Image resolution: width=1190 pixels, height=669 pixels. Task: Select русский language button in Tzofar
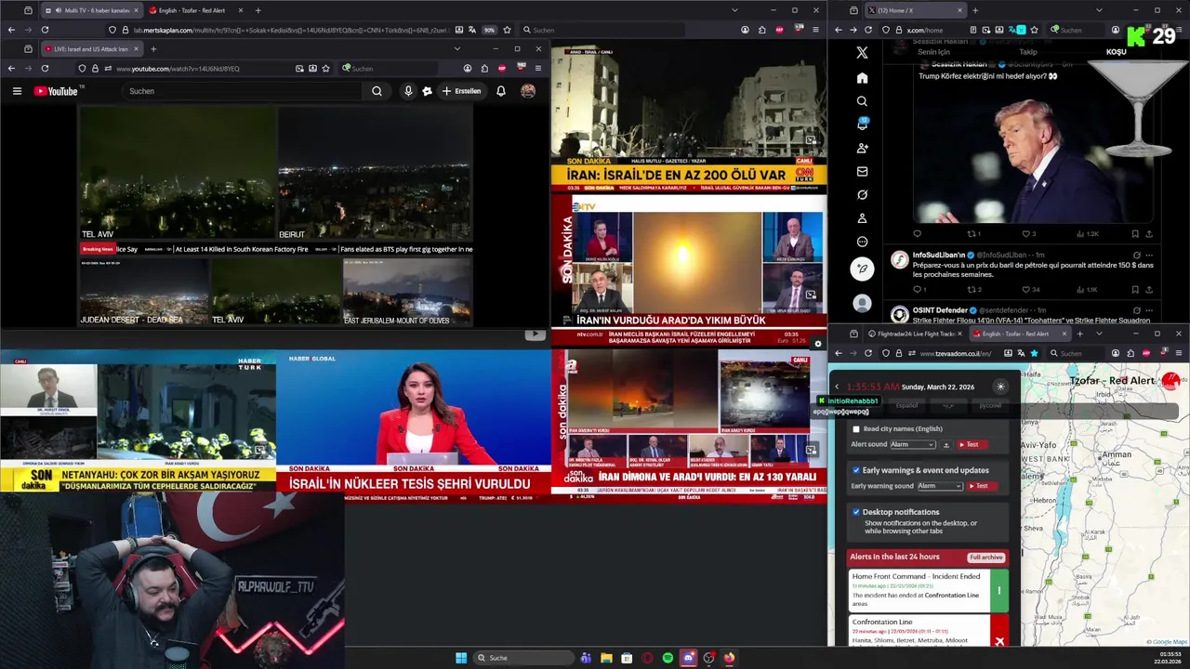[990, 405]
